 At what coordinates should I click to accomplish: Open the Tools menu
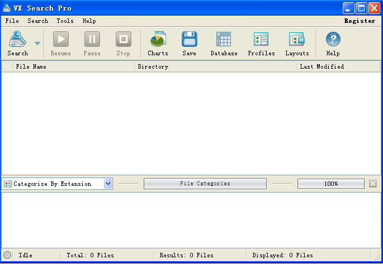(65, 21)
